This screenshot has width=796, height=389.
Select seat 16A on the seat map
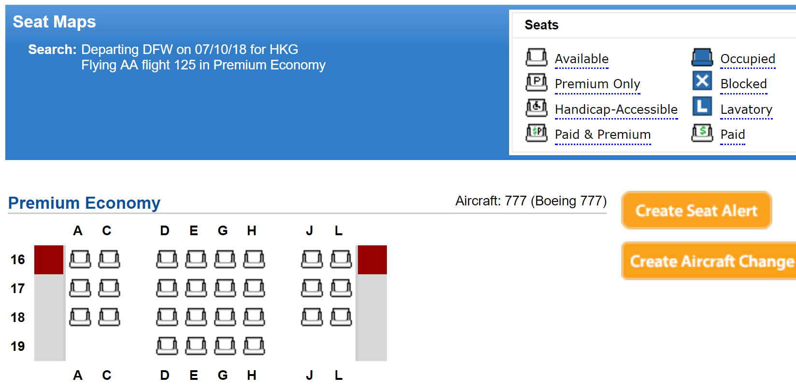80,259
